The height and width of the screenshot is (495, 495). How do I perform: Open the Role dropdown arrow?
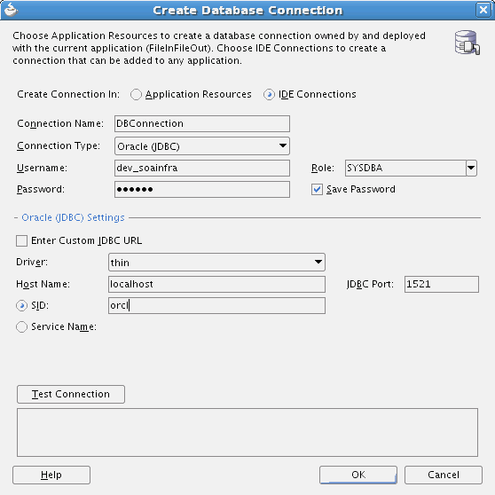[471, 168]
